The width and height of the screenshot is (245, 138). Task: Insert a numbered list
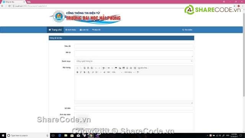(x=93, y=72)
